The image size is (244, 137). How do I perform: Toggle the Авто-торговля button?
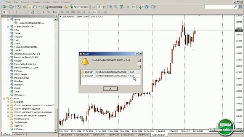coord(79,7)
